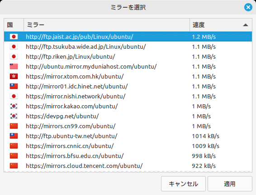
Task: Click the China flag beside mirrors.cloud.tencent.com
Action: (x=14, y=166)
